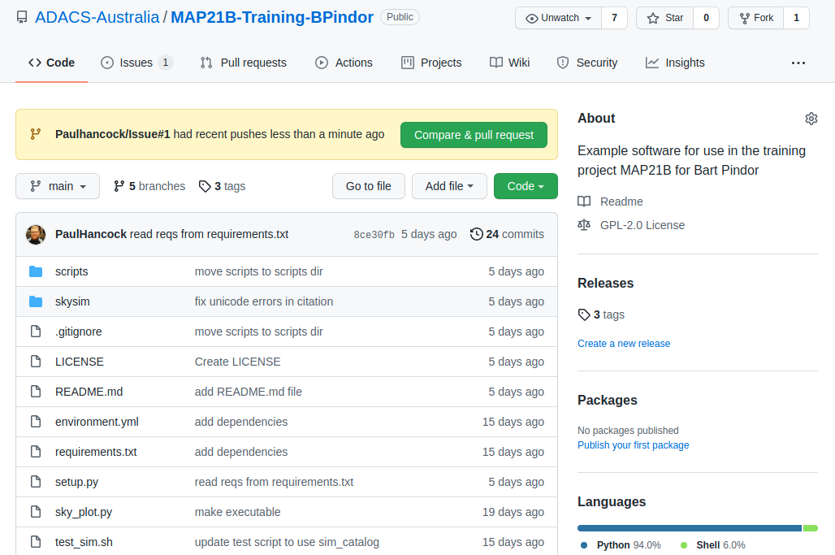Click the Compare & pull request button
835x555 pixels.
(x=474, y=135)
